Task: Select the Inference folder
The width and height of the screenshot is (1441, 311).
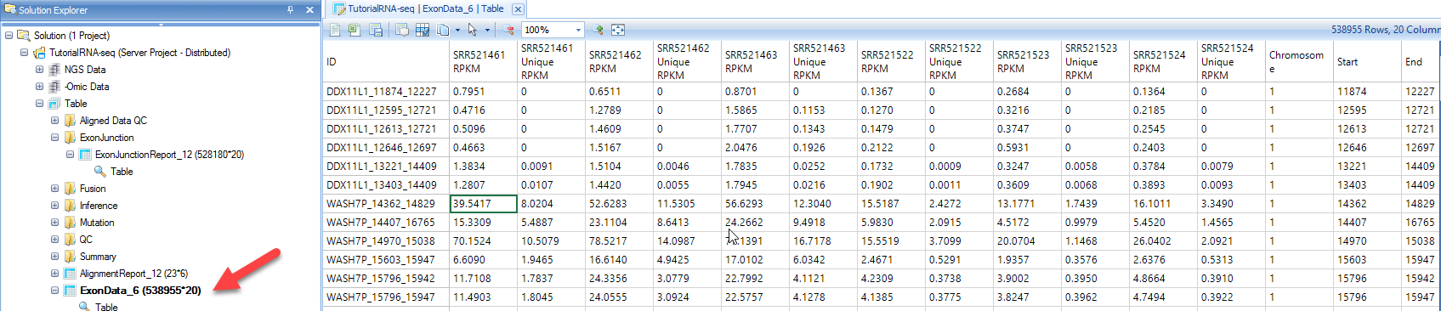Action: (99, 206)
